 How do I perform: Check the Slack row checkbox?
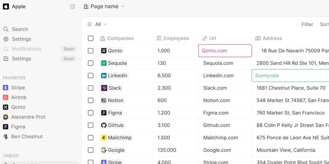pyautogui.click(x=90, y=88)
